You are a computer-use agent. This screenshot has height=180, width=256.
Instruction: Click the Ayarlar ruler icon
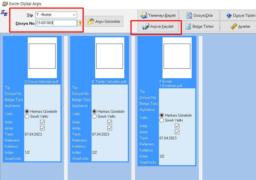pyautogui.click(x=234, y=27)
